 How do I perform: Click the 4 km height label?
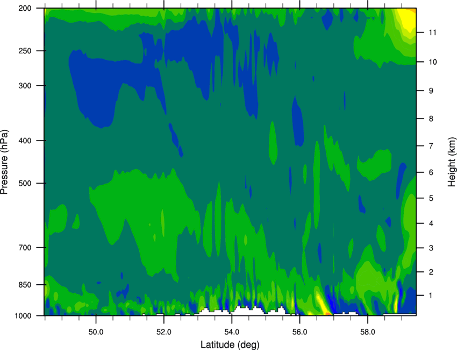pyautogui.click(x=431, y=223)
